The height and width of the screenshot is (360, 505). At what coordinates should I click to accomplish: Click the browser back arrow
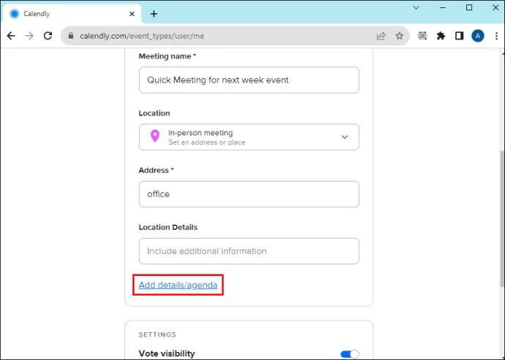(11, 36)
